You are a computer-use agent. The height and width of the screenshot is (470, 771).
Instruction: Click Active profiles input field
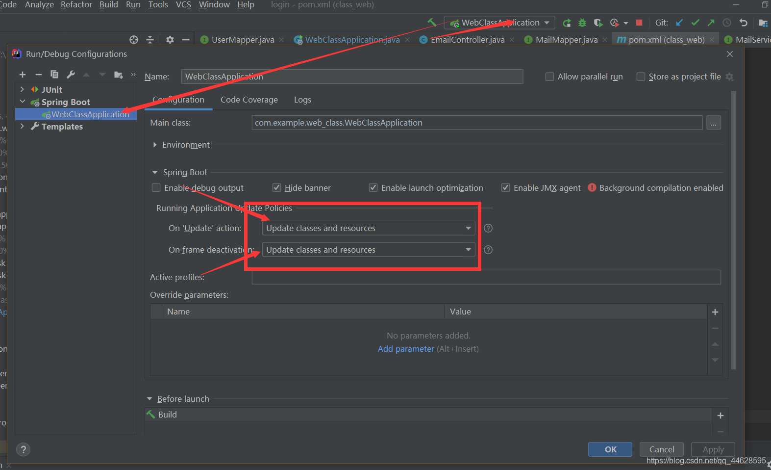click(486, 277)
